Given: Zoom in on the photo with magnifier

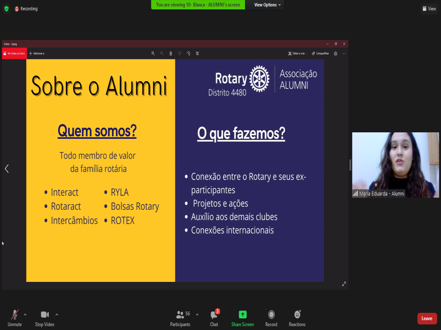Looking at the screenshot, I should (x=153, y=54).
